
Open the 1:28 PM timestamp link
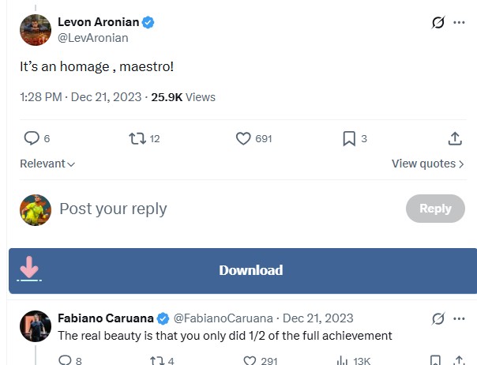(41, 97)
